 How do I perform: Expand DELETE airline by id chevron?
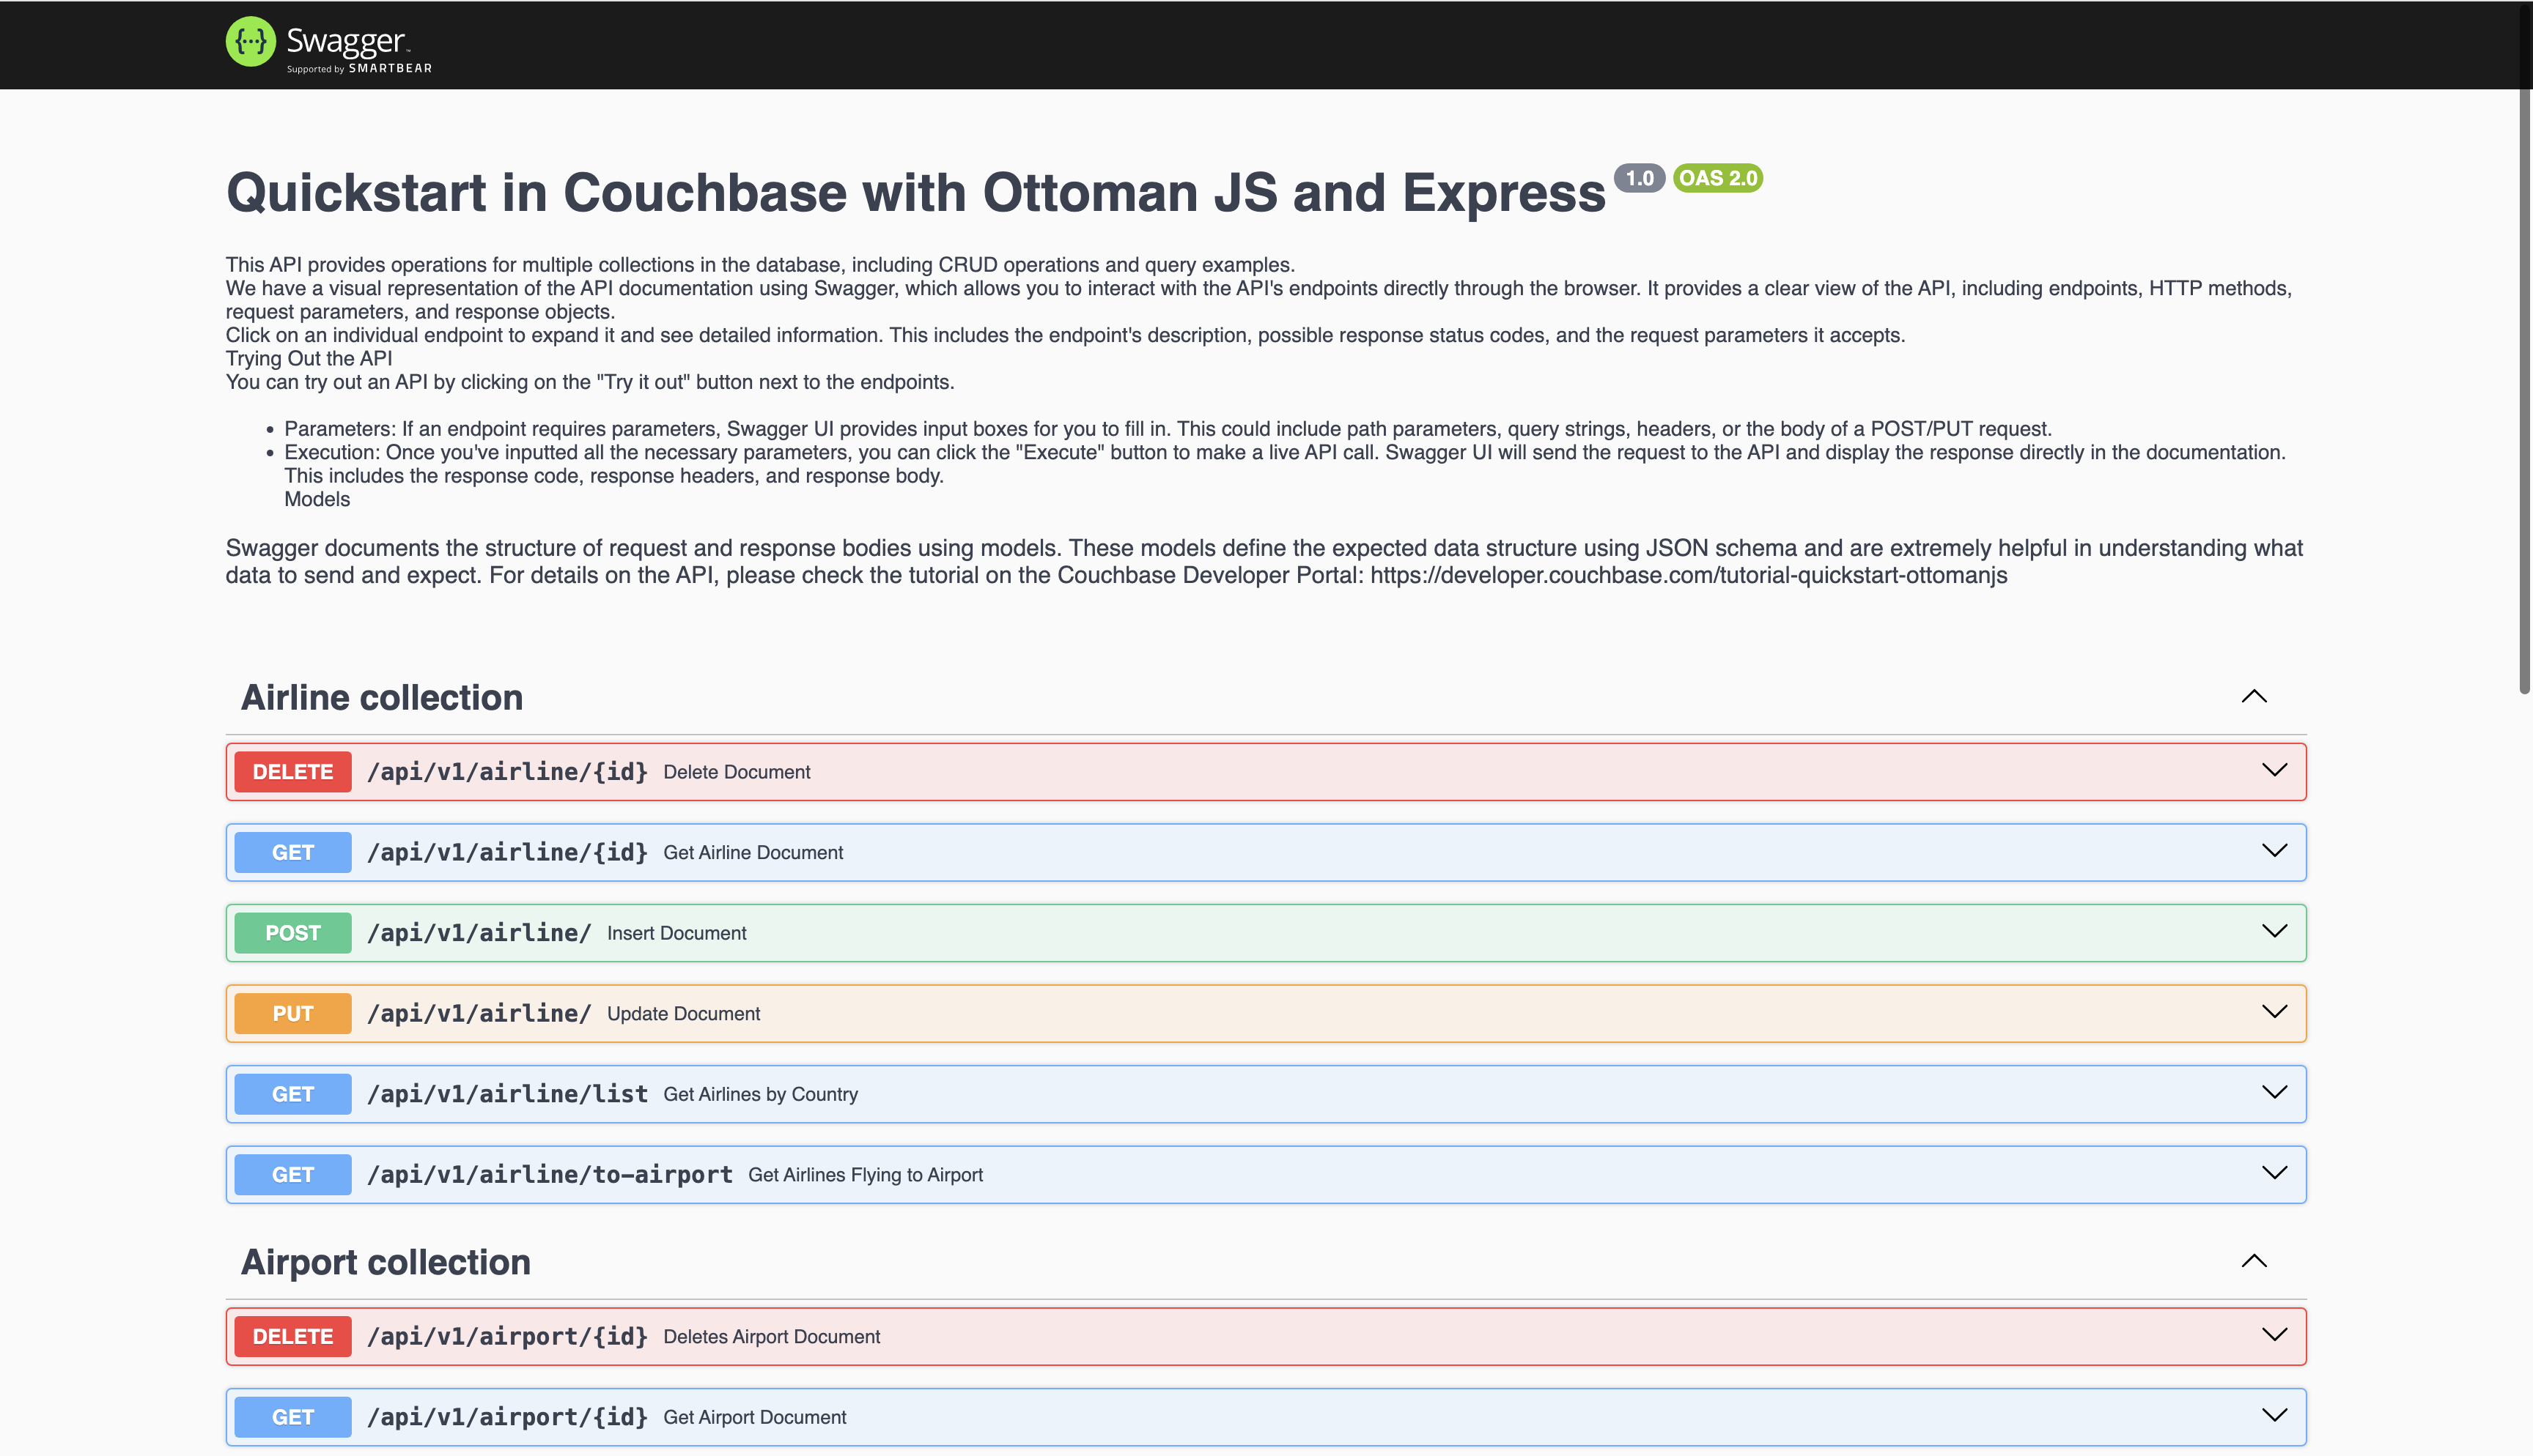[x=2274, y=770]
